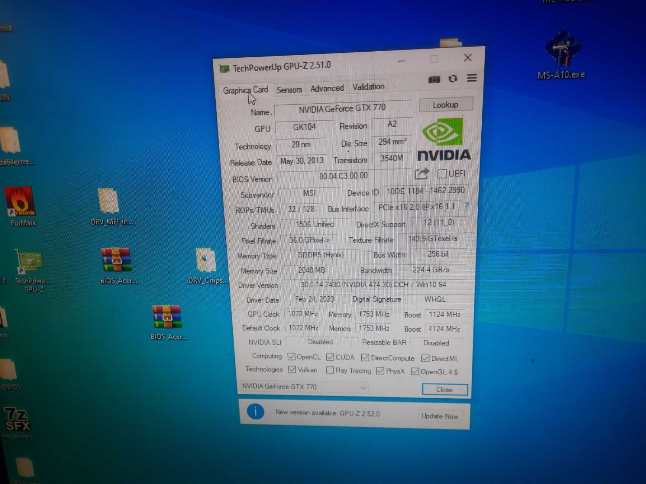The width and height of the screenshot is (646, 484).
Task: Click the Transistors value 3540M
Action: pos(392,158)
